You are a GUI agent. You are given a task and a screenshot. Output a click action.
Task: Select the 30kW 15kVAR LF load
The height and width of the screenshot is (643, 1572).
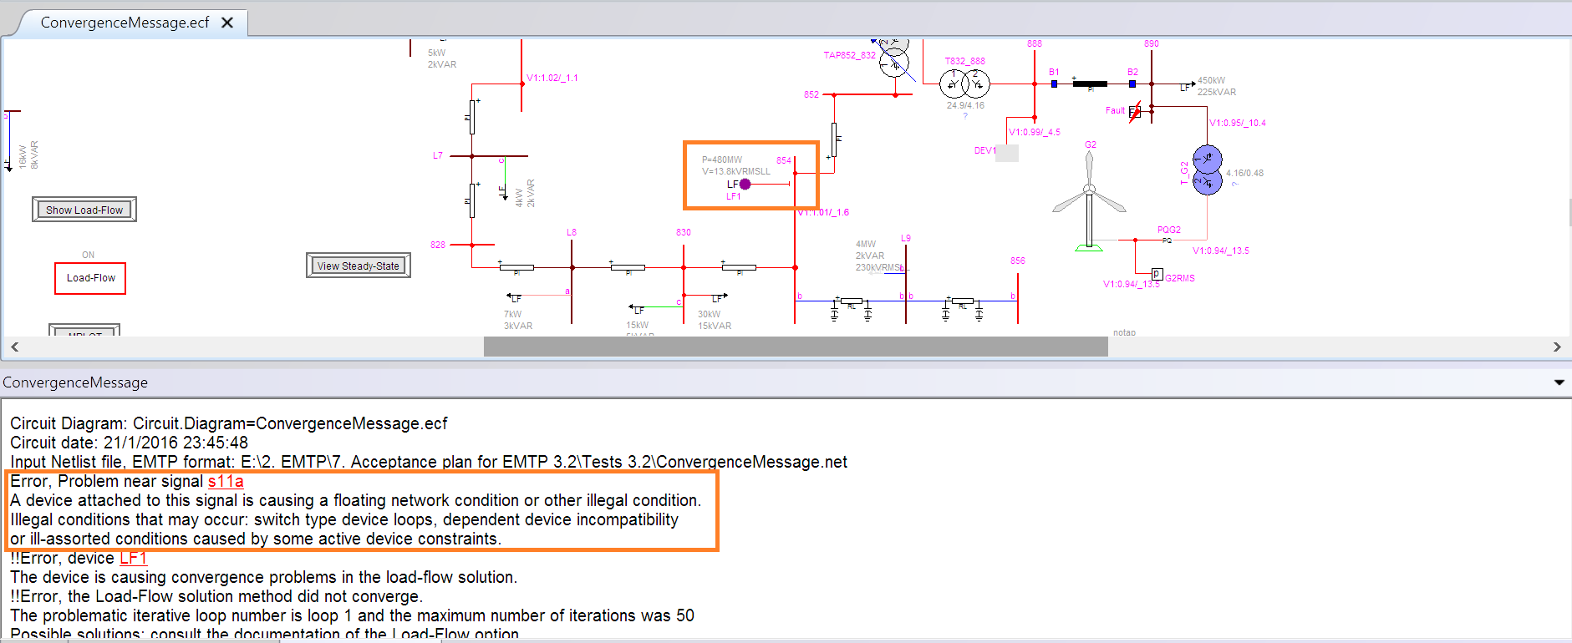click(719, 297)
